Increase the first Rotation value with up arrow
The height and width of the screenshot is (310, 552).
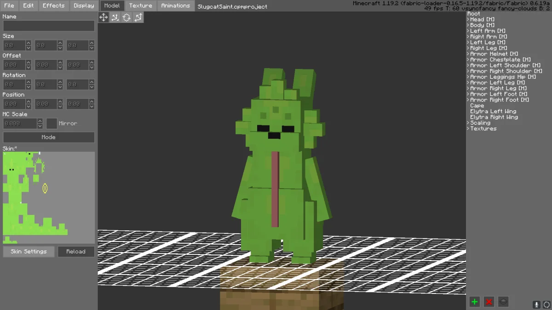tap(28, 82)
